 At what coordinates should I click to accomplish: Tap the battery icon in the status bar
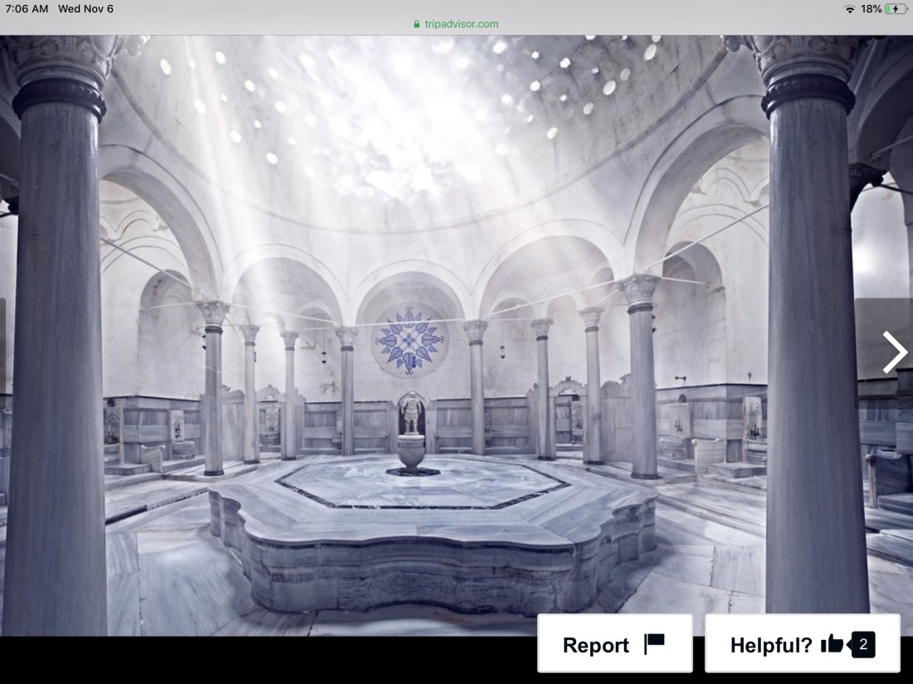[896, 9]
